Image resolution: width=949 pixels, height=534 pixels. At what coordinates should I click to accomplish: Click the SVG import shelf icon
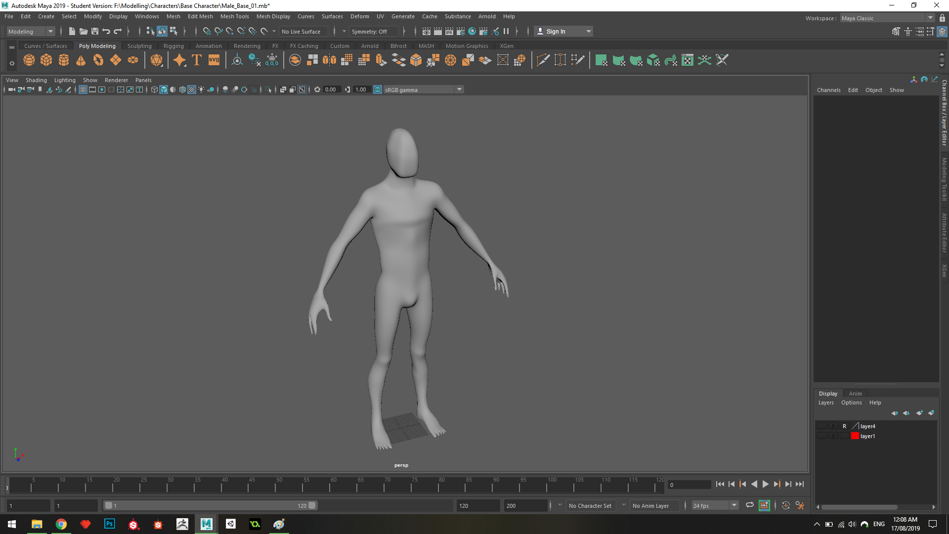tap(214, 60)
